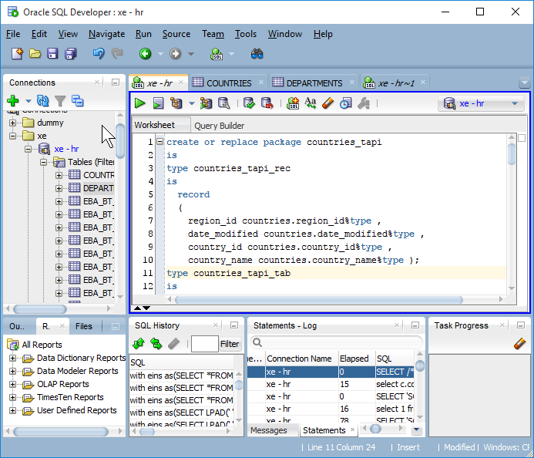
Task: Collapse the xe folder node
Action: click(12, 136)
